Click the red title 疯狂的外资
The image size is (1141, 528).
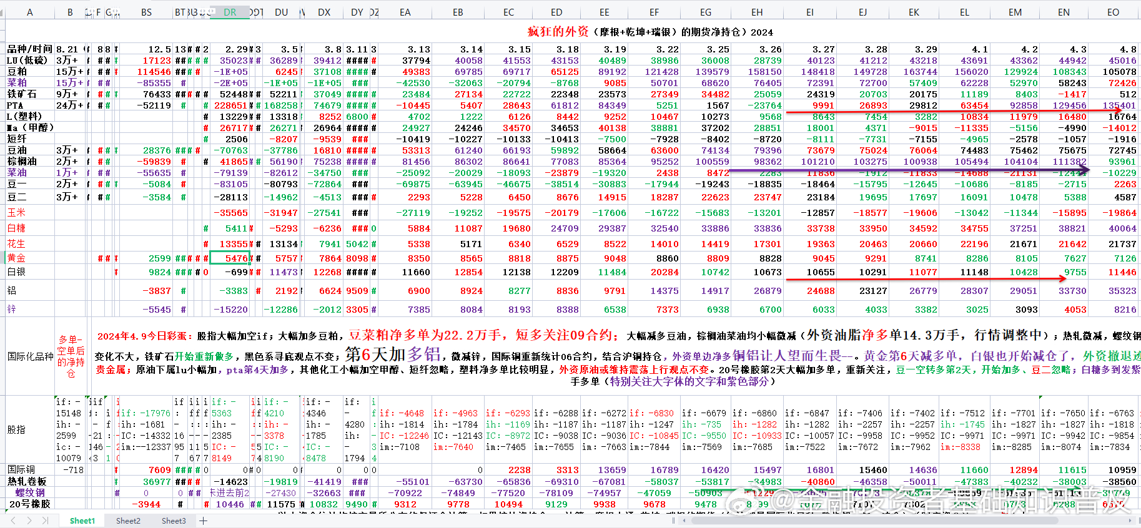558,31
